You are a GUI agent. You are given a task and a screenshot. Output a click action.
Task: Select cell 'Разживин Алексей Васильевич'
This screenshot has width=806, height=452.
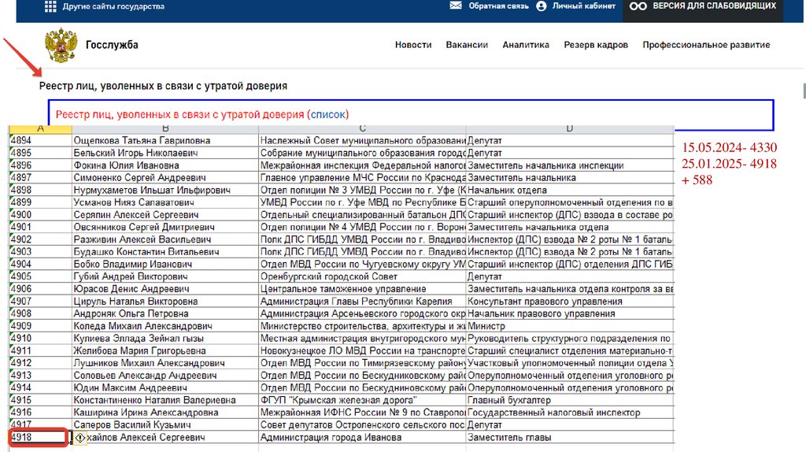tap(165, 239)
